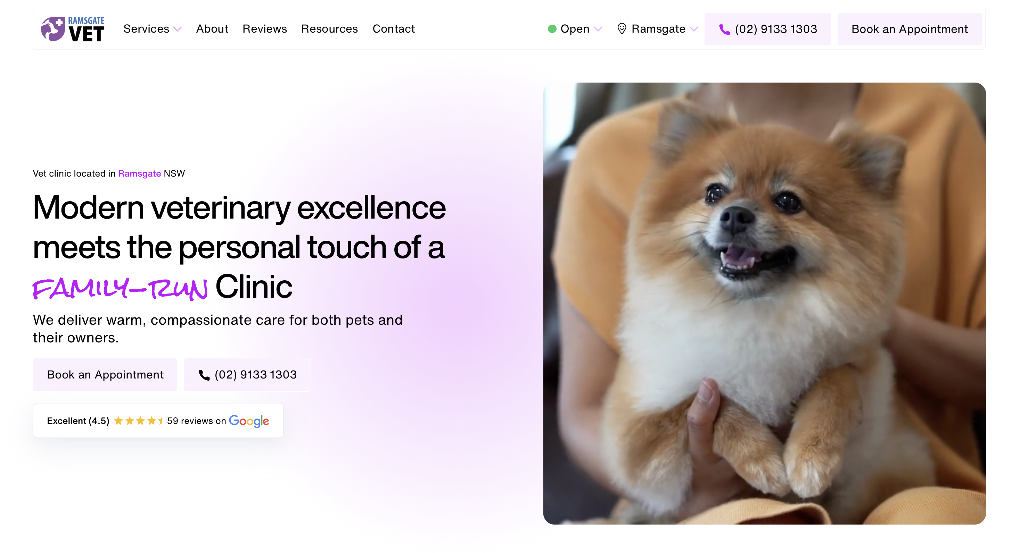The height and width of the screenshot is (553, 1020).
Task: Go to the Reviews page
Action: tap(264, 29)
